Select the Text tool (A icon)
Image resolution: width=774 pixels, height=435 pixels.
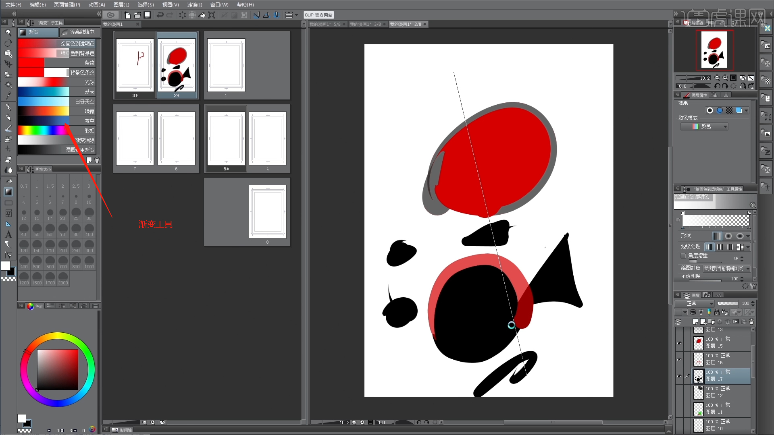[x=8, y=234]
